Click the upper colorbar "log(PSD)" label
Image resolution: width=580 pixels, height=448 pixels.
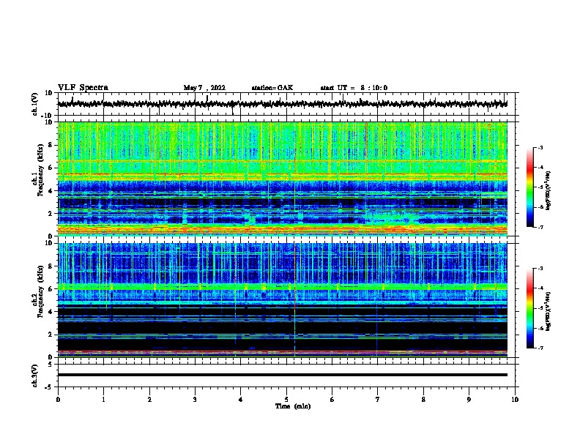click(x=549, y=190)
